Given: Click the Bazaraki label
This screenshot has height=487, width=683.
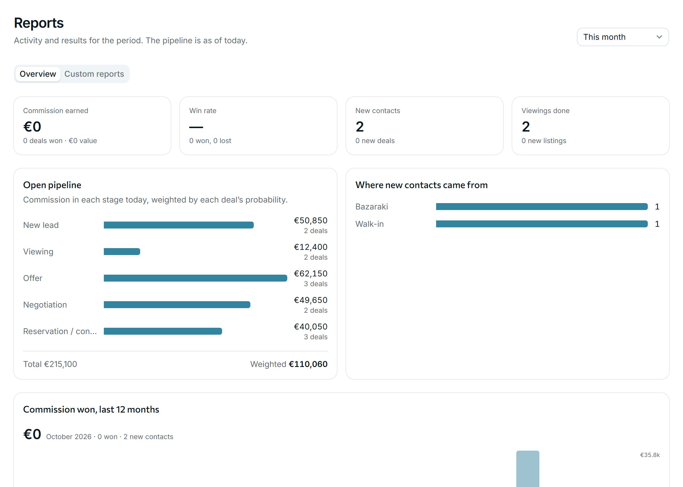Looking at the screenshot, I should click(371, 207).
